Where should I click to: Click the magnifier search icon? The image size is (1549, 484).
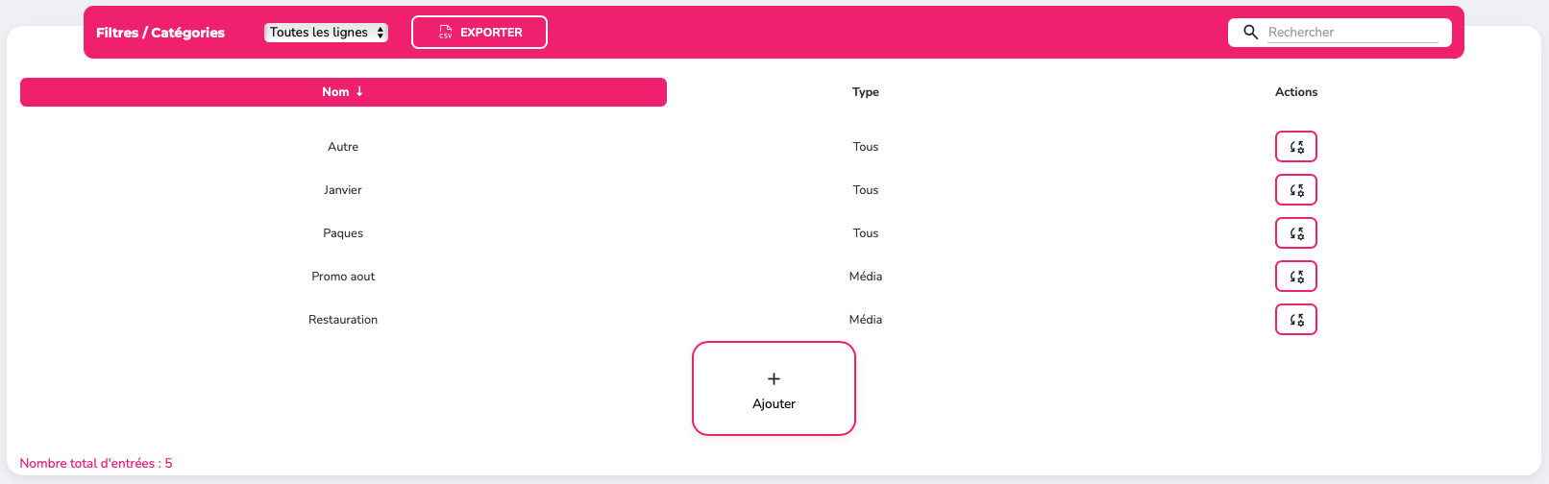tap(1250, 32)
